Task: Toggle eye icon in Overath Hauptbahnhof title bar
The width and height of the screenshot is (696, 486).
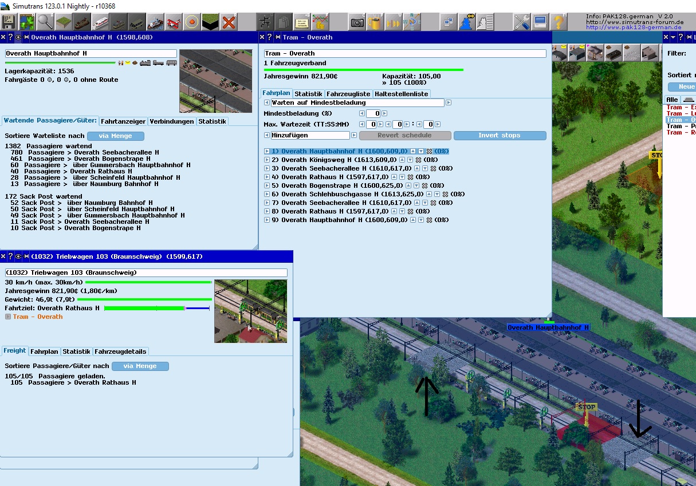Action: tap(18, 37)
